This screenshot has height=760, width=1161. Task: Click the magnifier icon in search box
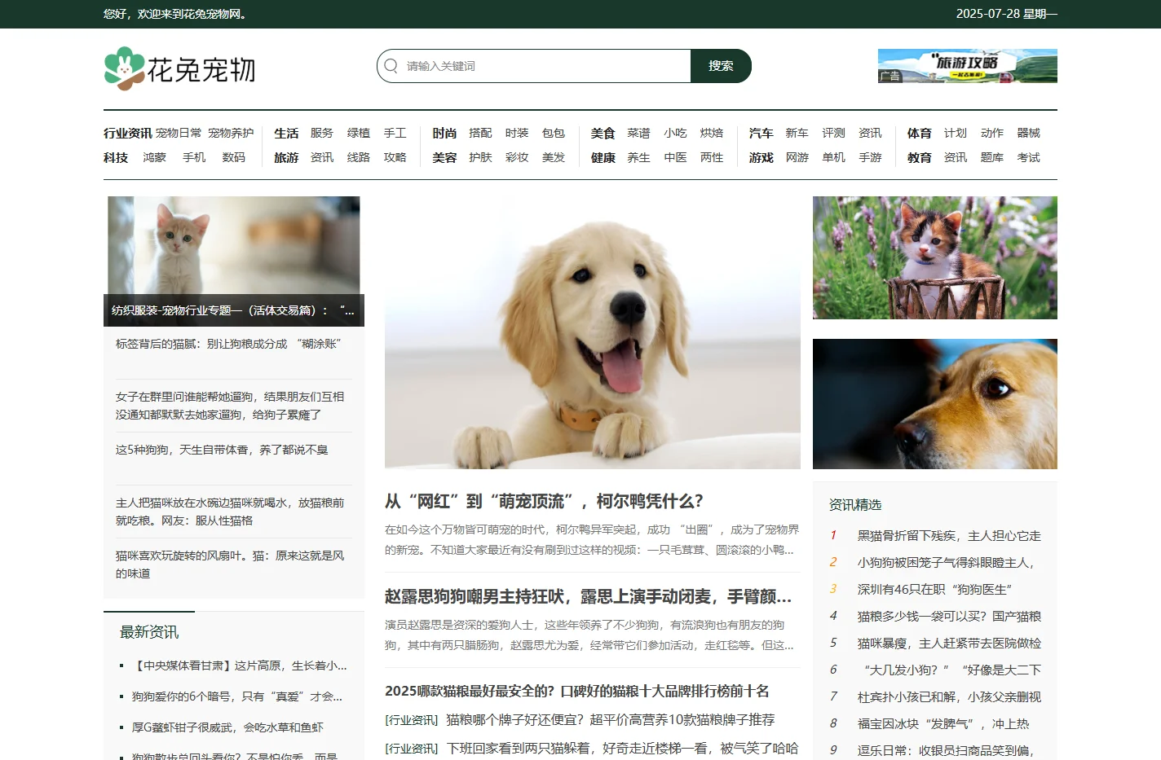tap(391, 66)
